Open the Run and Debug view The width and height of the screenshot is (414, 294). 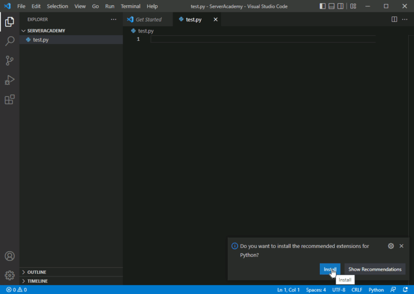pos(9,80)
